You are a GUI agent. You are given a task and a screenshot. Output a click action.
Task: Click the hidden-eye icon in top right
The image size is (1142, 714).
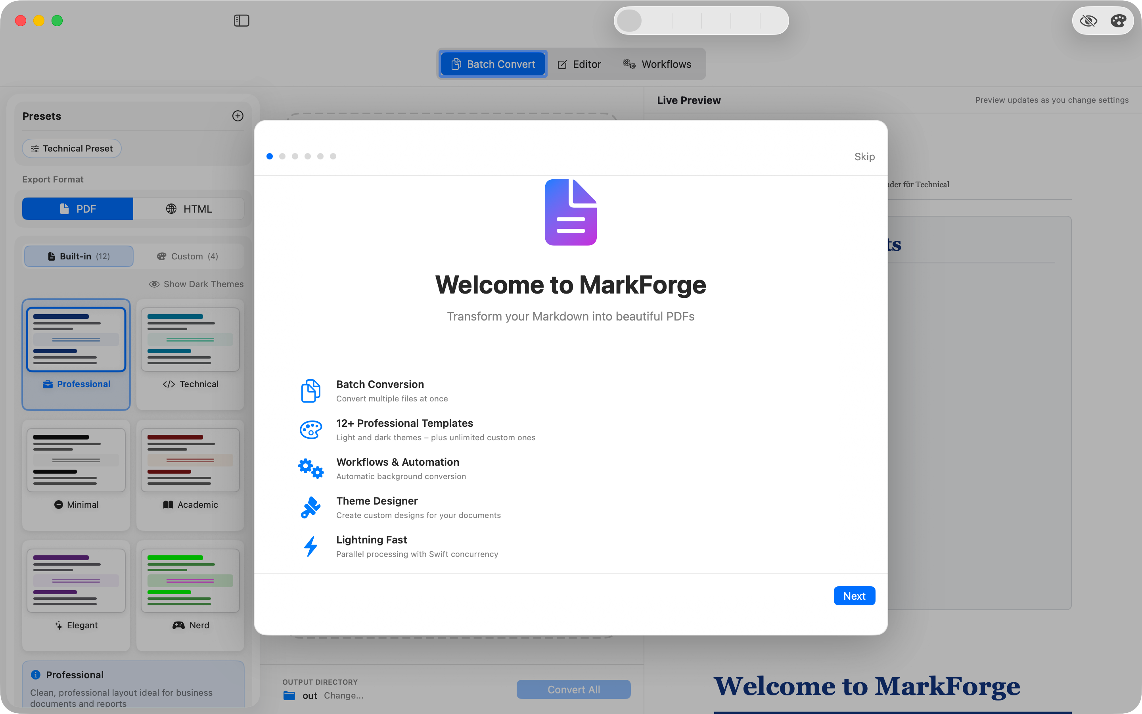(1088, 21)
